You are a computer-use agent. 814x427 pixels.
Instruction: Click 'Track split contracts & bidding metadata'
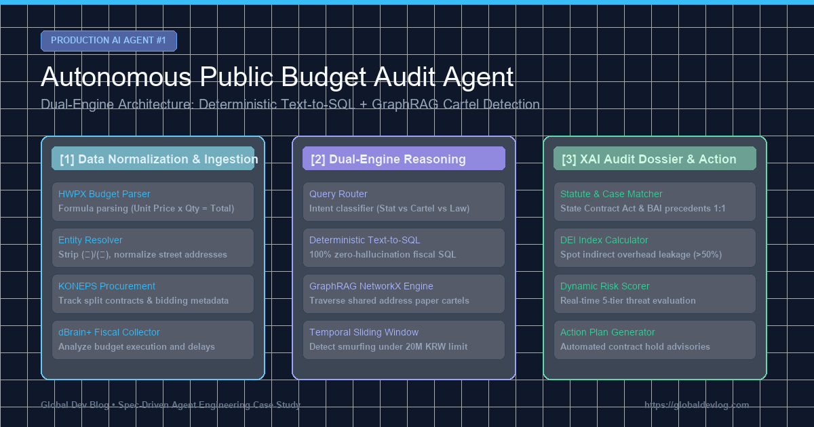[143, 300]
